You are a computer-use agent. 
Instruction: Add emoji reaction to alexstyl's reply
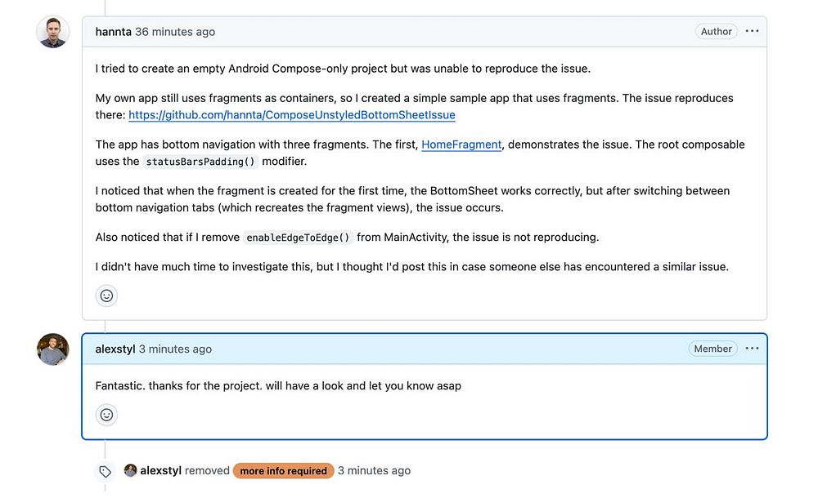click(106, 415)
